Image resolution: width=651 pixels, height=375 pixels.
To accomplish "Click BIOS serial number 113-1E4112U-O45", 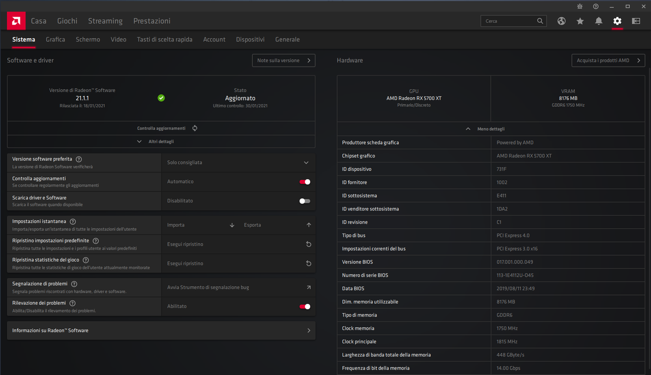I will pyautogui.click(x=515, y=275).
